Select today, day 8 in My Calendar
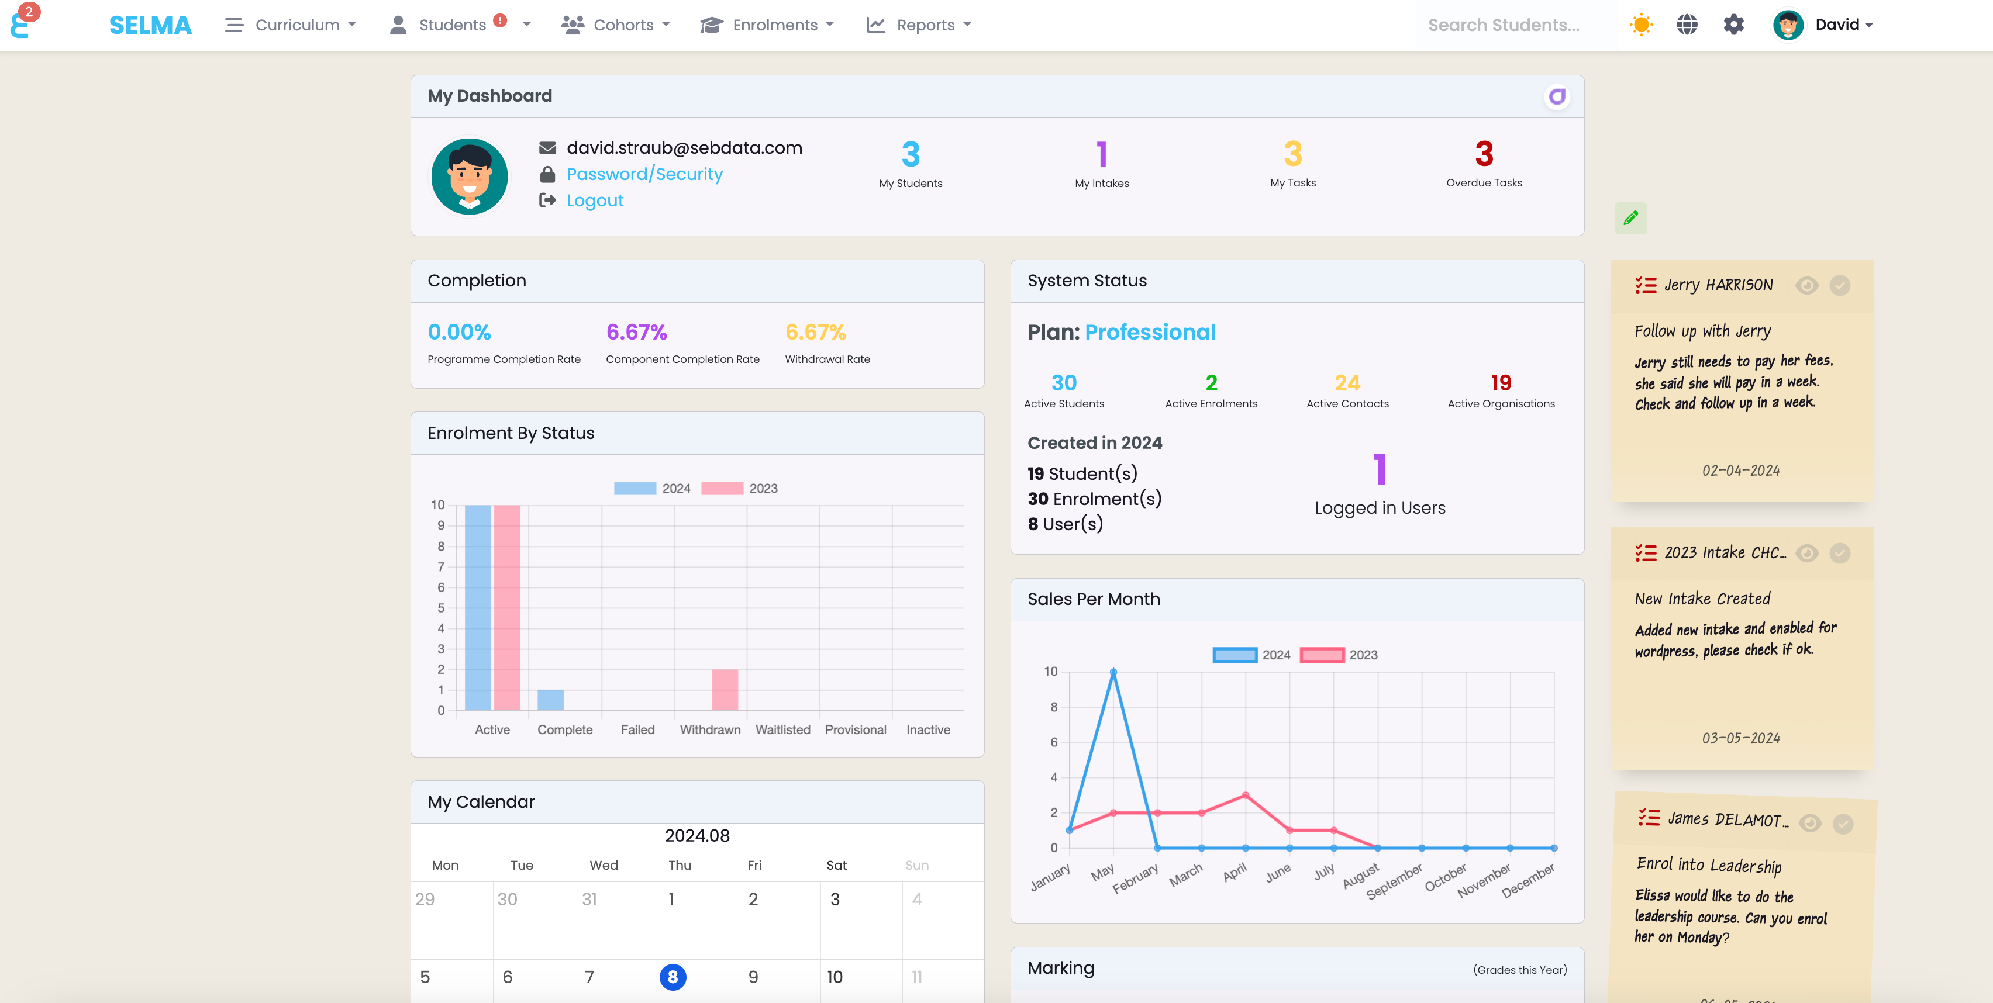Screen dimensions: 1993x1003 click(673, 977)
